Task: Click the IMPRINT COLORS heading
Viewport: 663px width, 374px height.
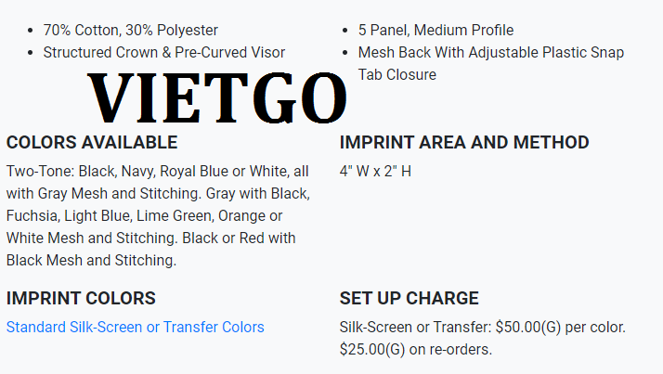Action: pyautogui.click(x=81, y=298)
